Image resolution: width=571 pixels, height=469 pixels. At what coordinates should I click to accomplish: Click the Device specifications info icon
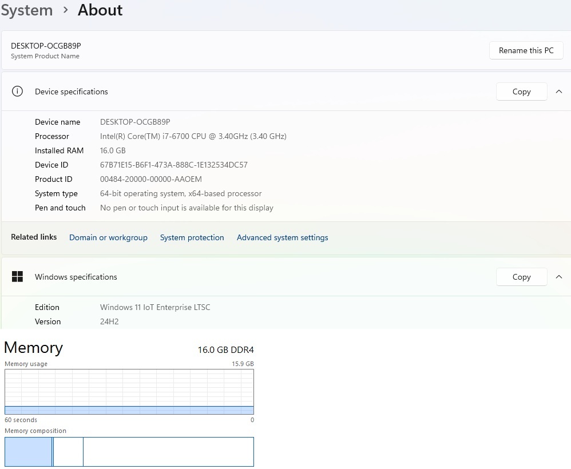(17, 92)
